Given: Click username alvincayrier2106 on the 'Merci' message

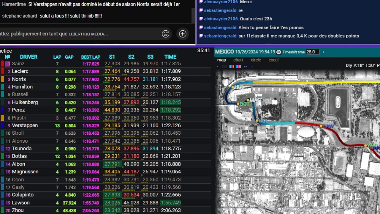Looking at the screenshot, I should point(221,2).
